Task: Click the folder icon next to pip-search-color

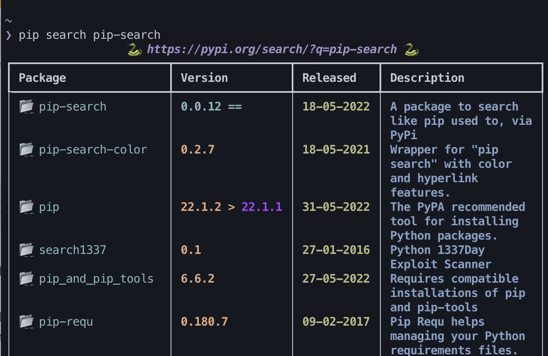Action: tap(27, 149)
